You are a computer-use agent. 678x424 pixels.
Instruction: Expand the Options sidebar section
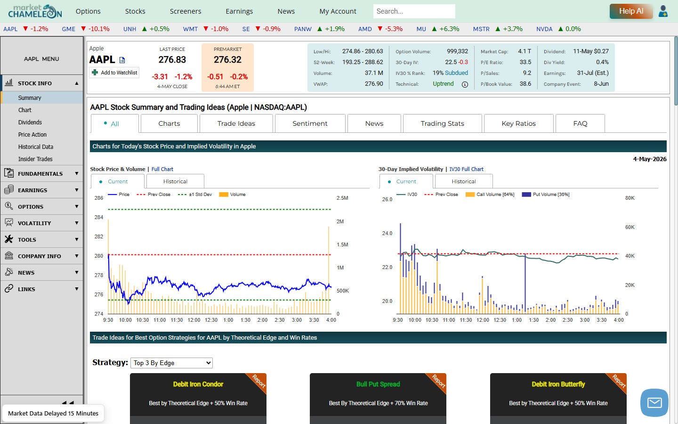tap(77, 206)
